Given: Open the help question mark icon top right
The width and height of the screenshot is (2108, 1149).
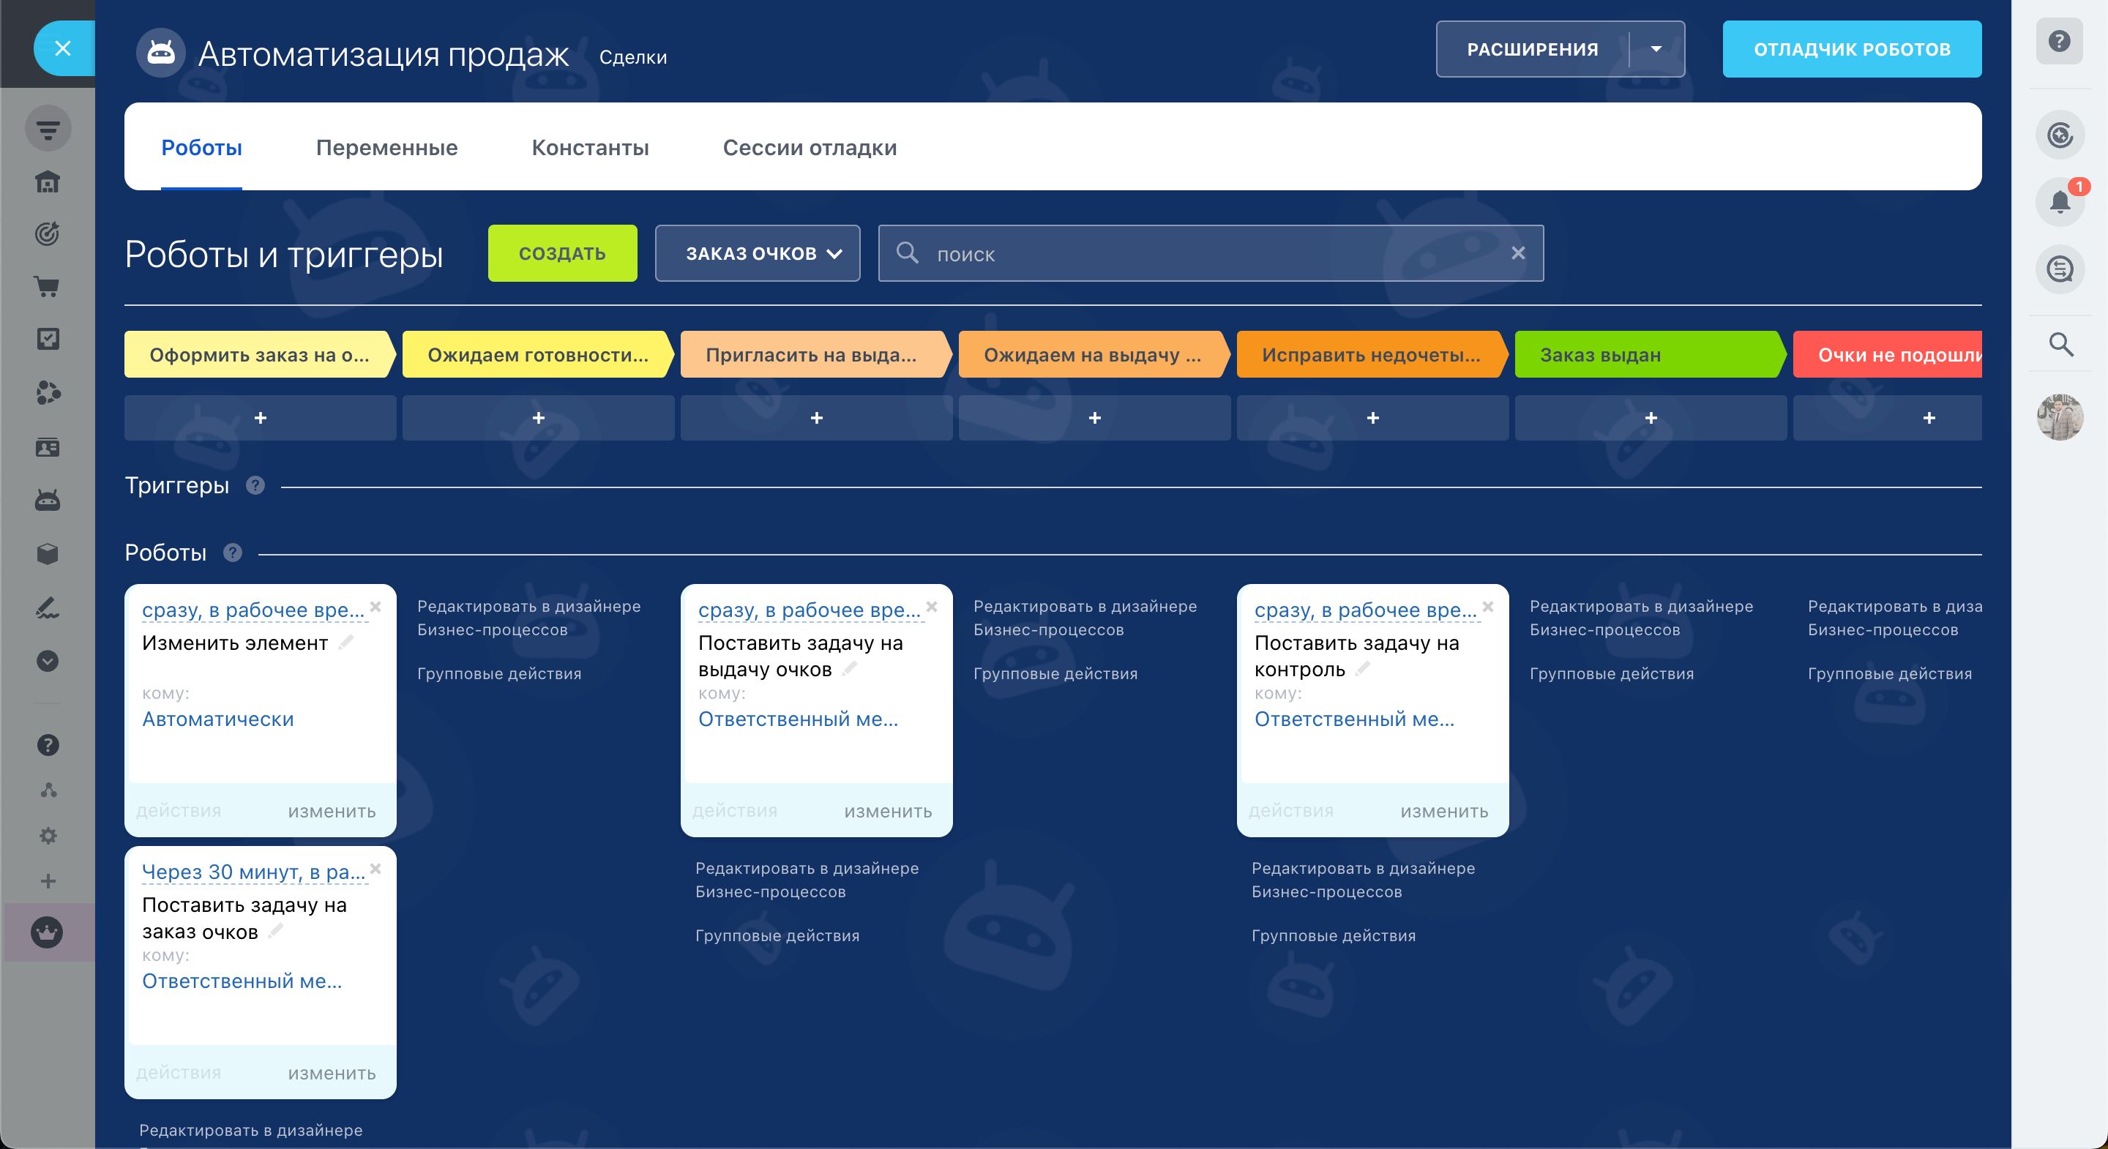Looking at the screenshot, I should (2059, 41).
